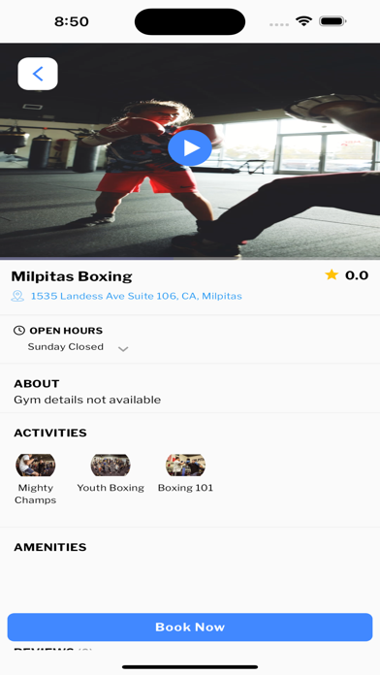Viewport: 380px width, 675px height.
Task: Open the 1535 Landess Ave address link
Action: (136, 296)
